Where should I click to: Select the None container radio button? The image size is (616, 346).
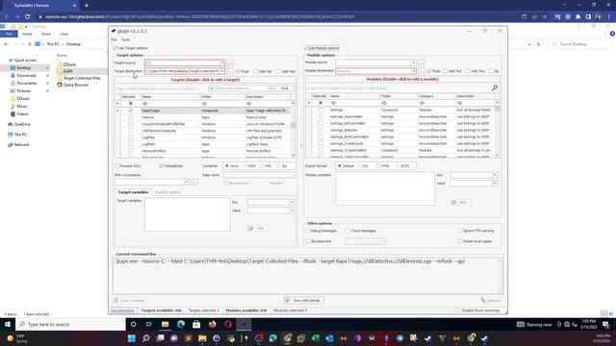click(x=227, y=166)
